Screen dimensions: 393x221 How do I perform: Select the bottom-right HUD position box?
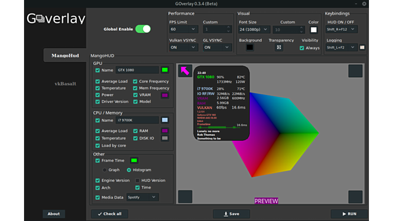pos(355,196)
